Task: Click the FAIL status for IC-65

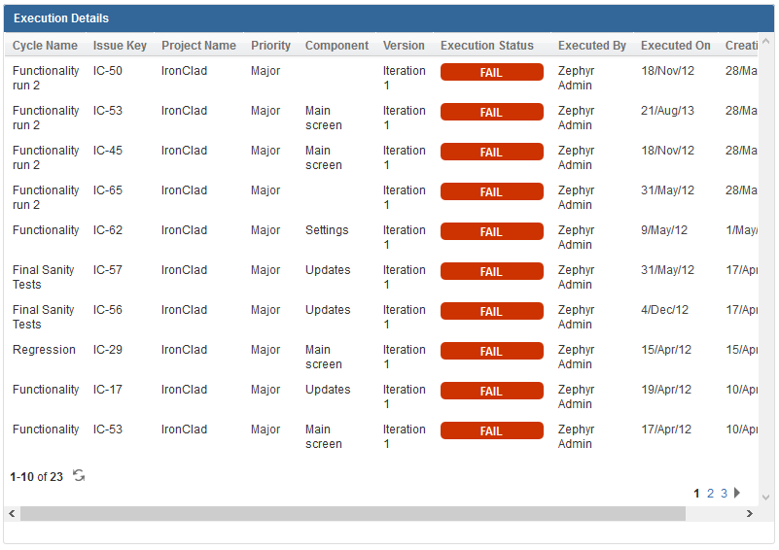Action: [x=491, y=191]
